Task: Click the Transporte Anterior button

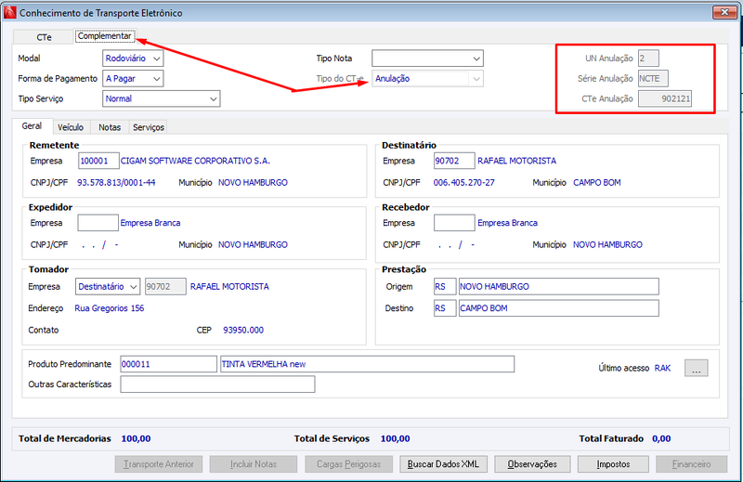Action: point(159,464)
